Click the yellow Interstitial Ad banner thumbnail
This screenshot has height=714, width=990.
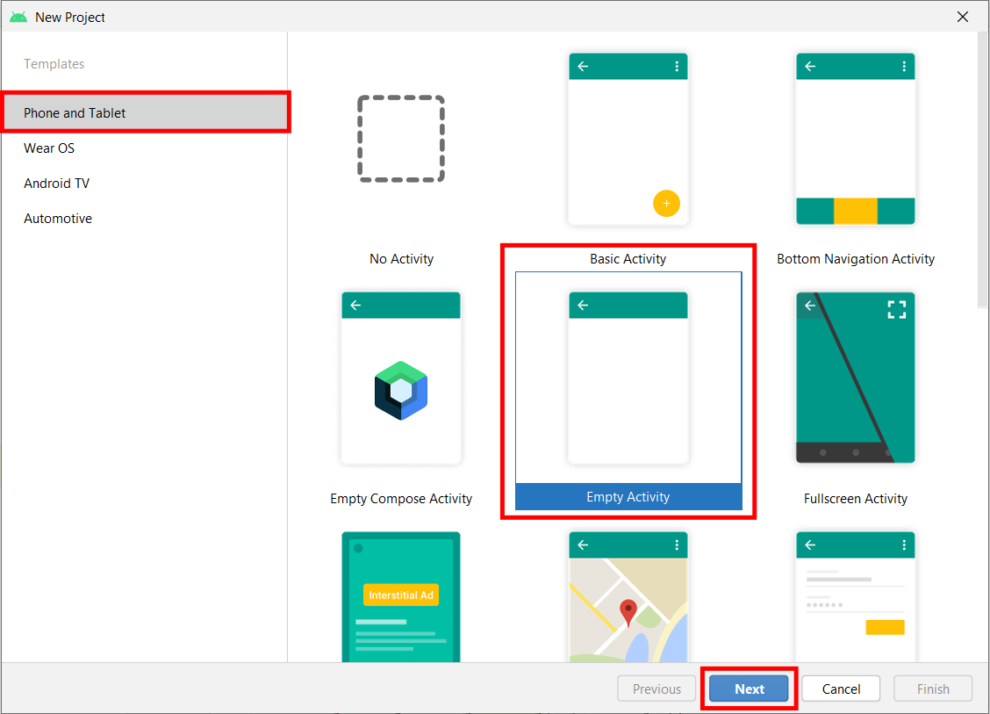coord(400,595)
